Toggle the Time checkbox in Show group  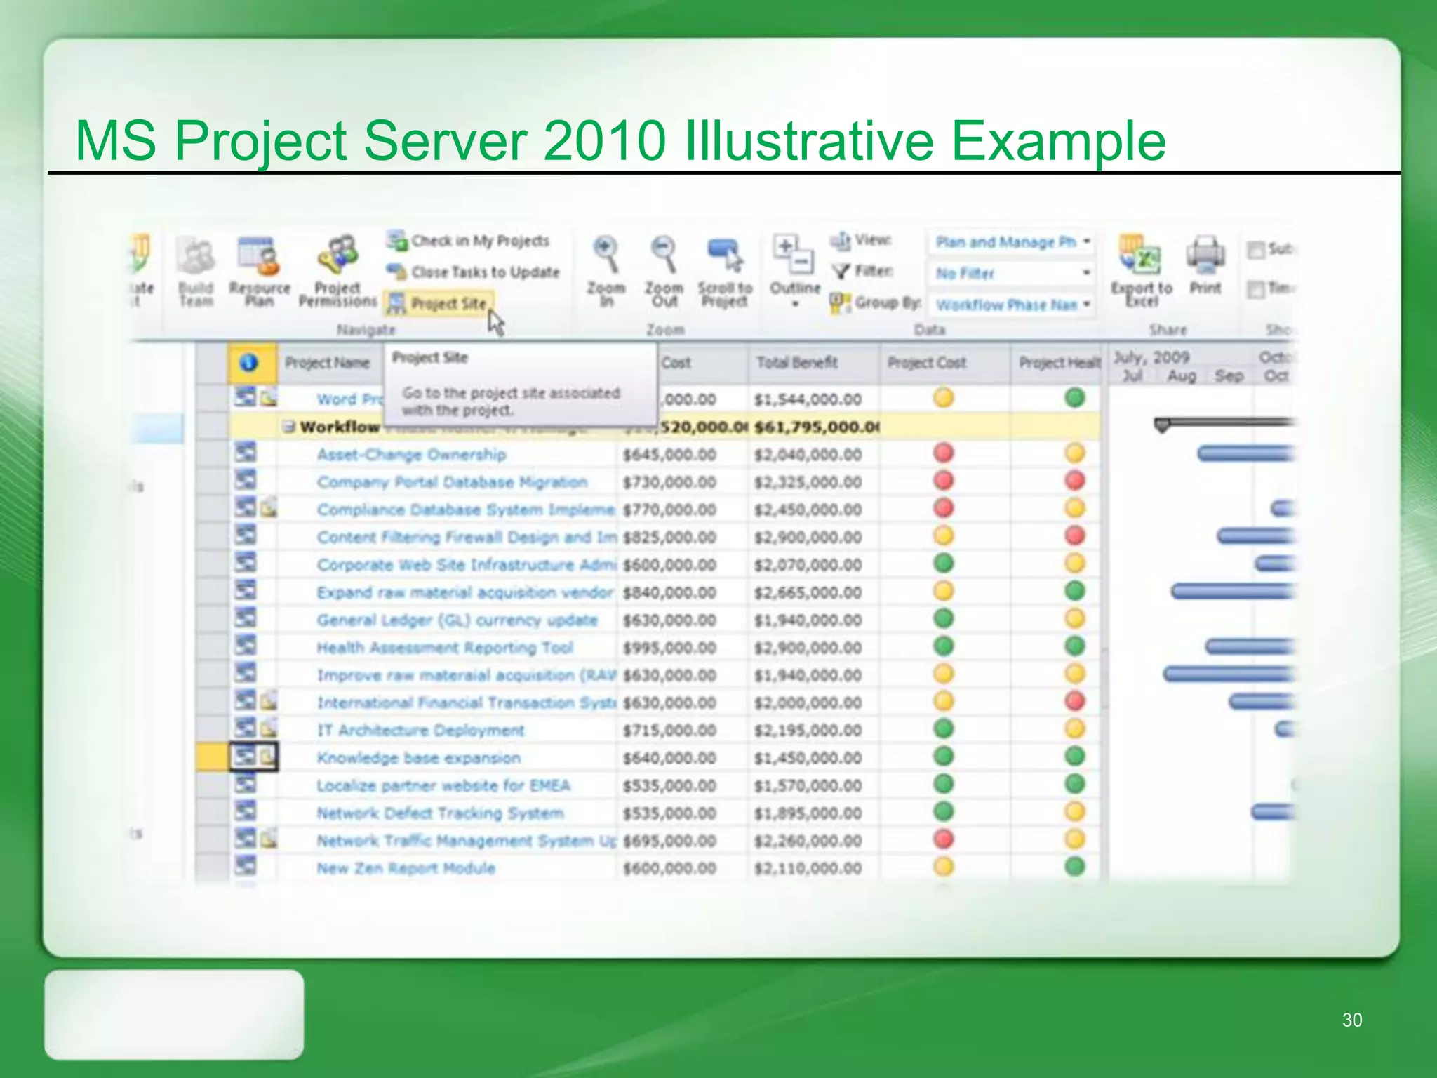(x=1256, y=288)
